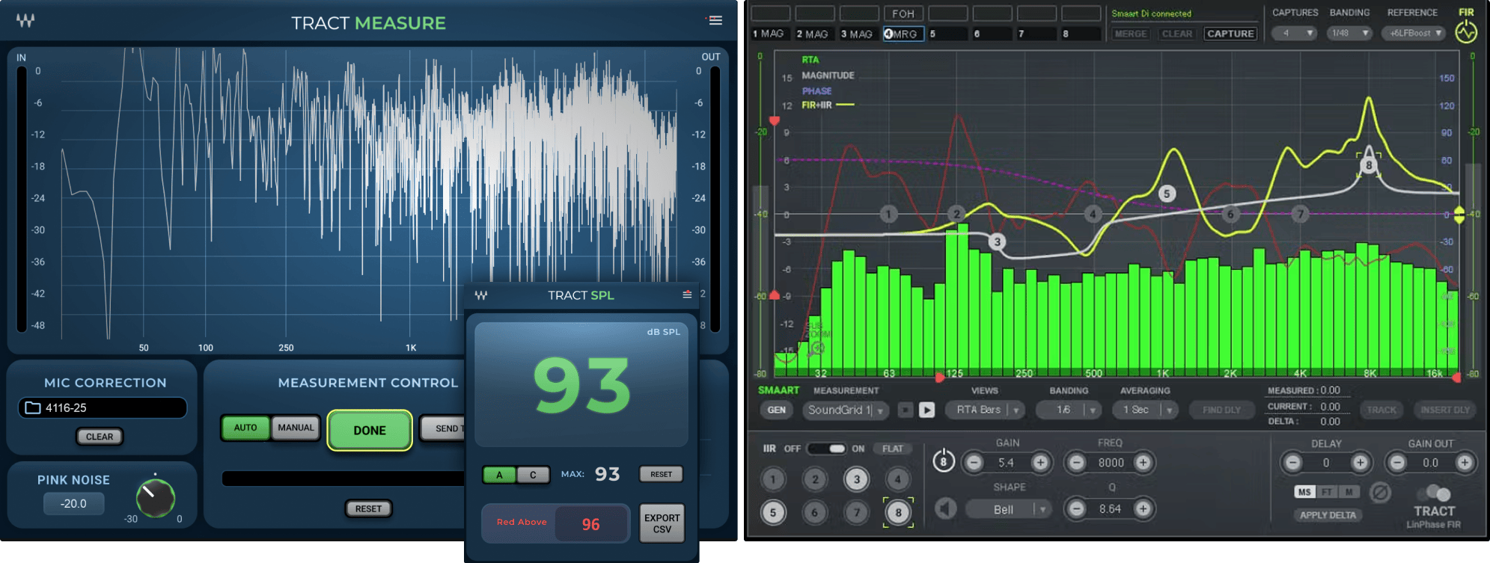1490x563 pixels.
Task: Select A weighting in TRACT SPL
Action: (499, 475)
